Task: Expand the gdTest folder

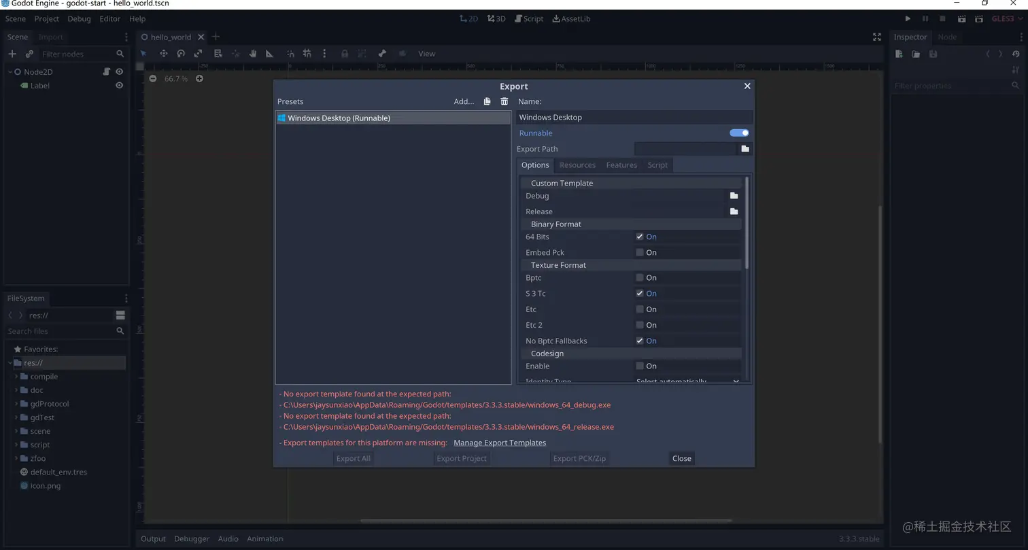Action: coord(16,417)
